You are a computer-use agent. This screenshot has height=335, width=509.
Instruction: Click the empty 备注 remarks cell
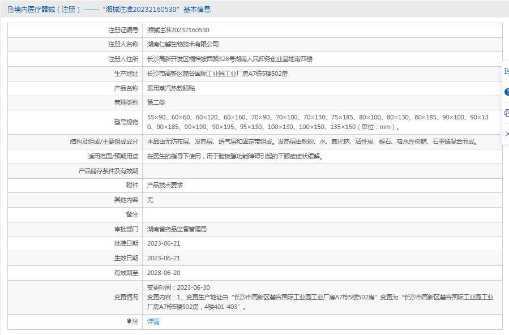tap(322, 215)
